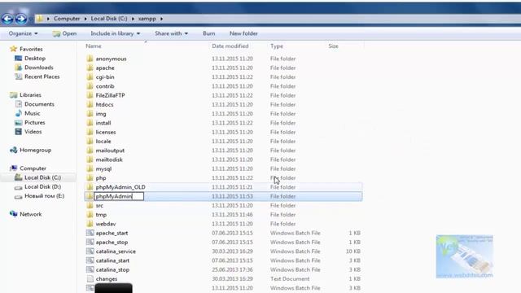This screenshot has height=293, width=521.
Task: Select the htdocs folder icon
Action: click(90, 104)
